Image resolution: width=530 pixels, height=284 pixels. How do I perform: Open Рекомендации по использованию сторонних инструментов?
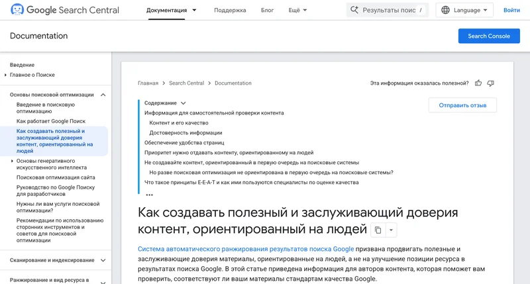pos(60,230)
